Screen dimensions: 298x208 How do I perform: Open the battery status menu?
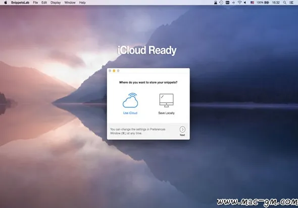tap(263, 3)
